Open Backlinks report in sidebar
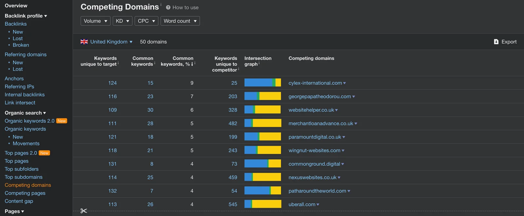Viewport: 524px width, 216px height. coord(16,24)
